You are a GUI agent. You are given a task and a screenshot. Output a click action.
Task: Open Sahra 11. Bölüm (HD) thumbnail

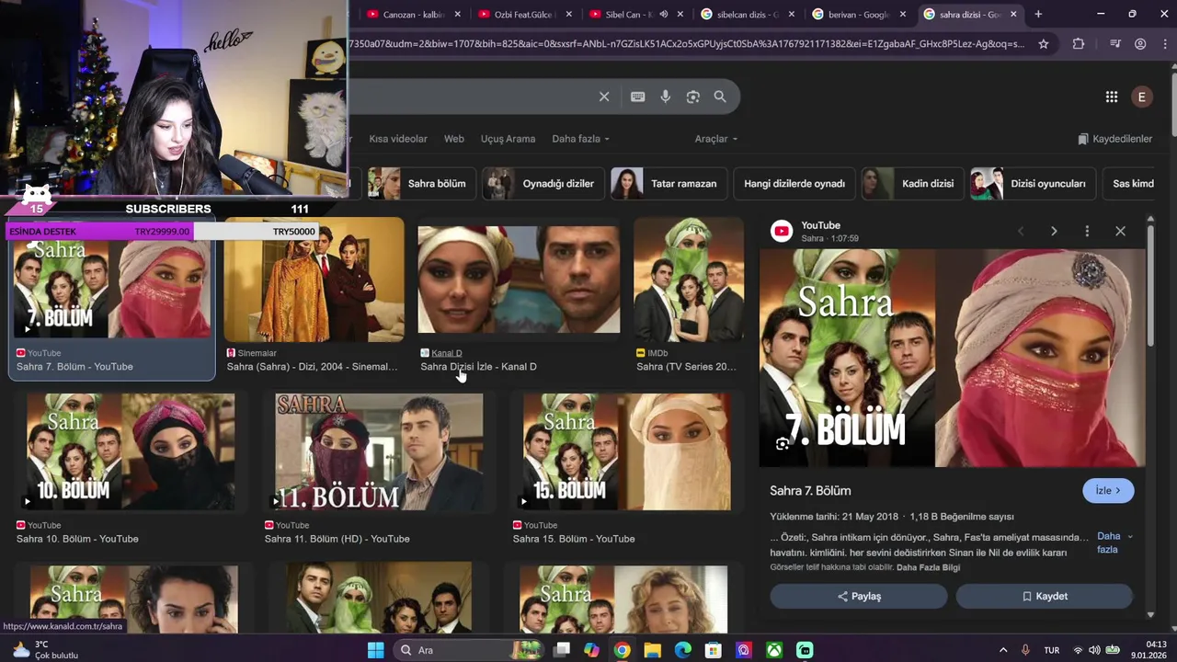379,451
